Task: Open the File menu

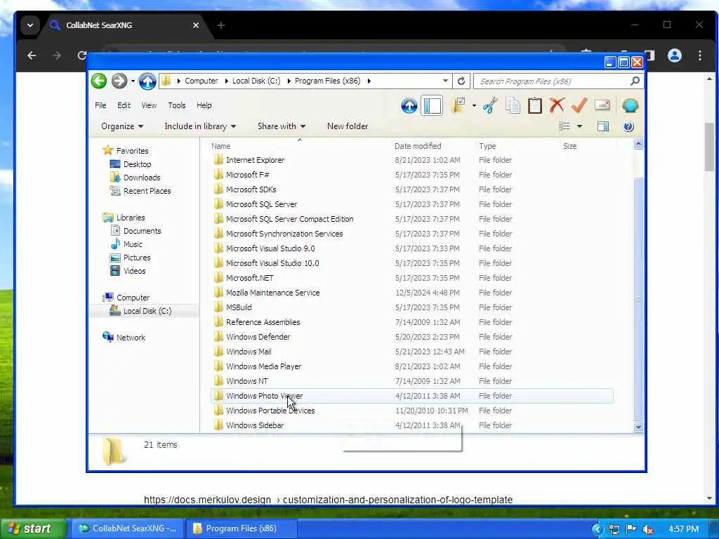Action: coord(100,105)
